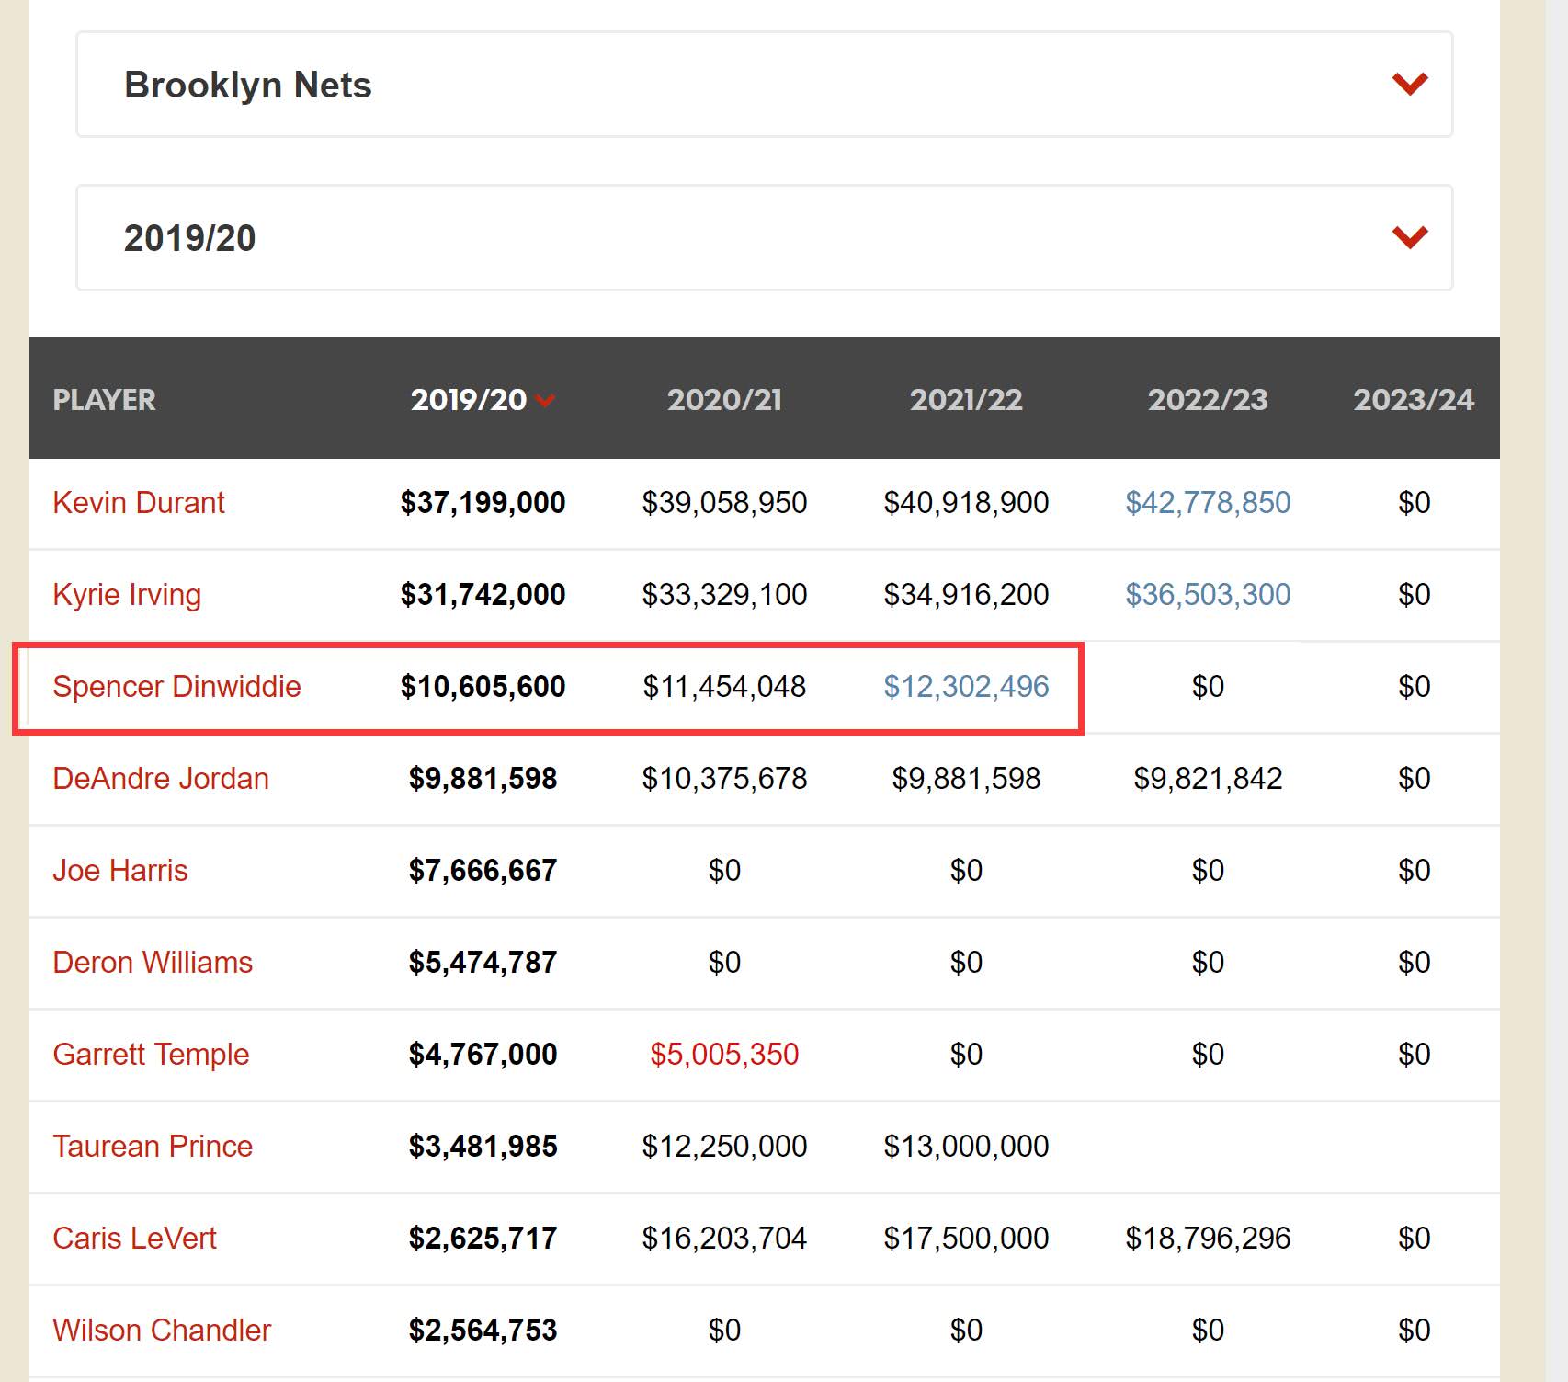Select Caris LeVert's $2,625,717 salary

point(483,1239)
